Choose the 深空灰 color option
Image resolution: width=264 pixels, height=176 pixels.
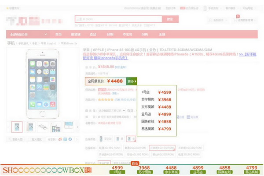tap(106, 139)
